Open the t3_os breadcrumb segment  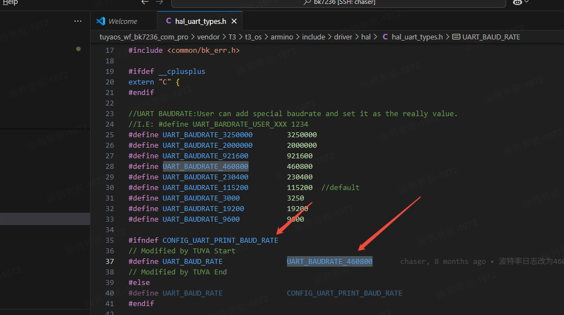pos(253,37)
